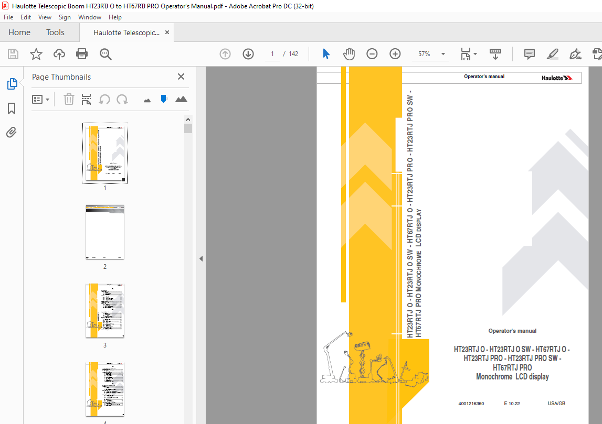Screen dimensions: 602x424
Task: Click the fit width page display icon
Action: [x=466, y=54]
